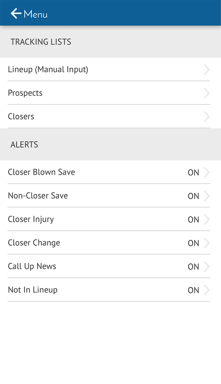Open the Prospects tracking list

[25, 93]
